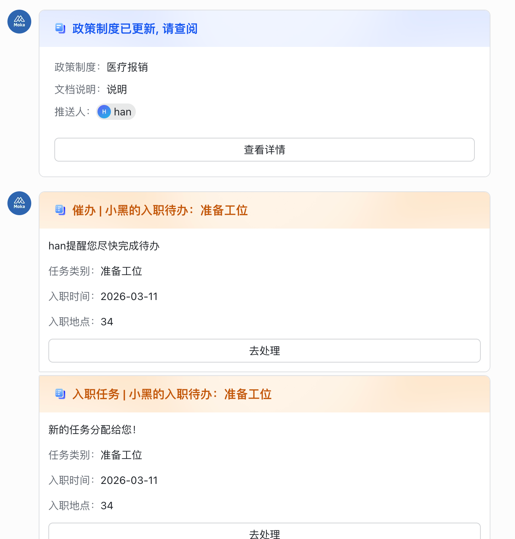Click the Moka avatar beside the policy update card
Viewport: 515px width, 539px height.
point(19,22)
